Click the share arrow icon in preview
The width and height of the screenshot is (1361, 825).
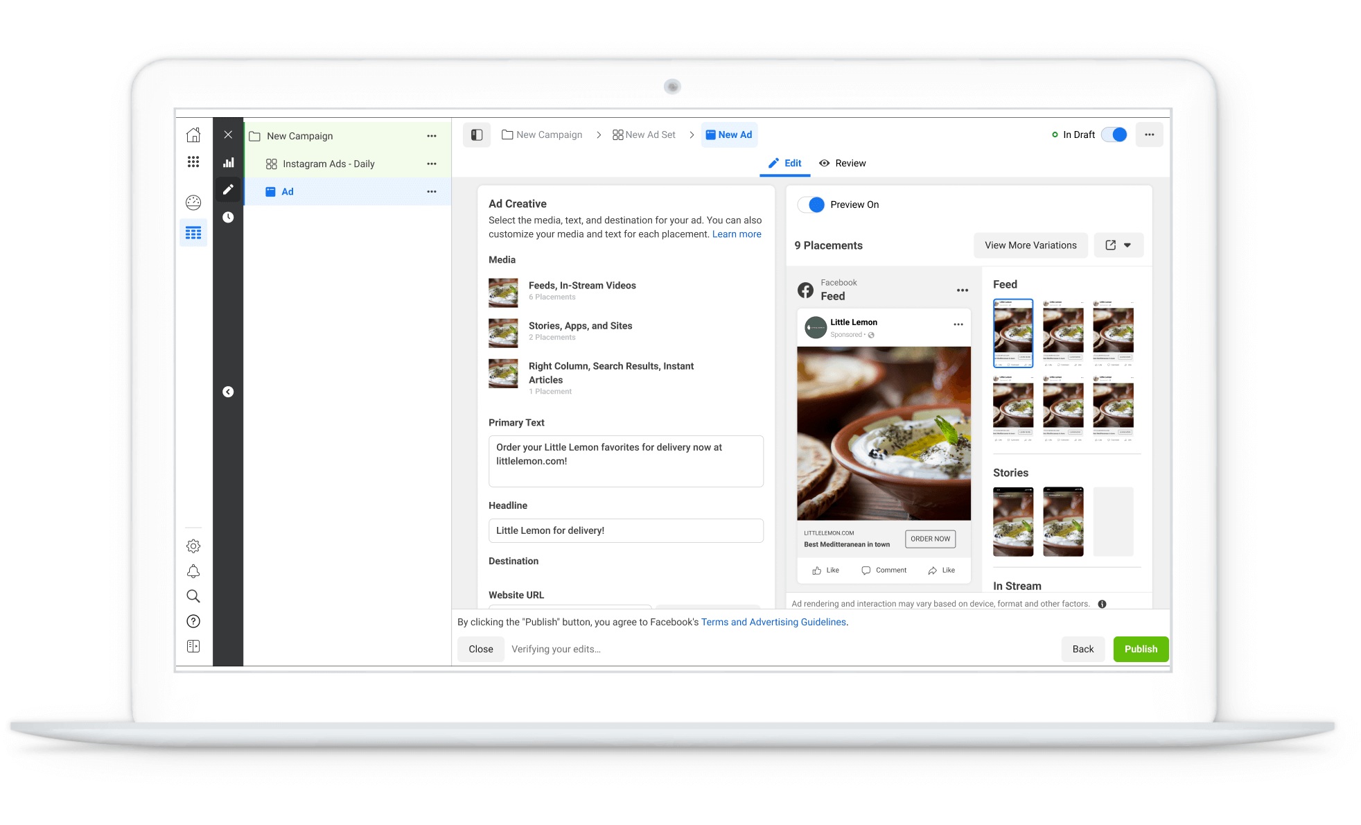(x=933, y=571)
